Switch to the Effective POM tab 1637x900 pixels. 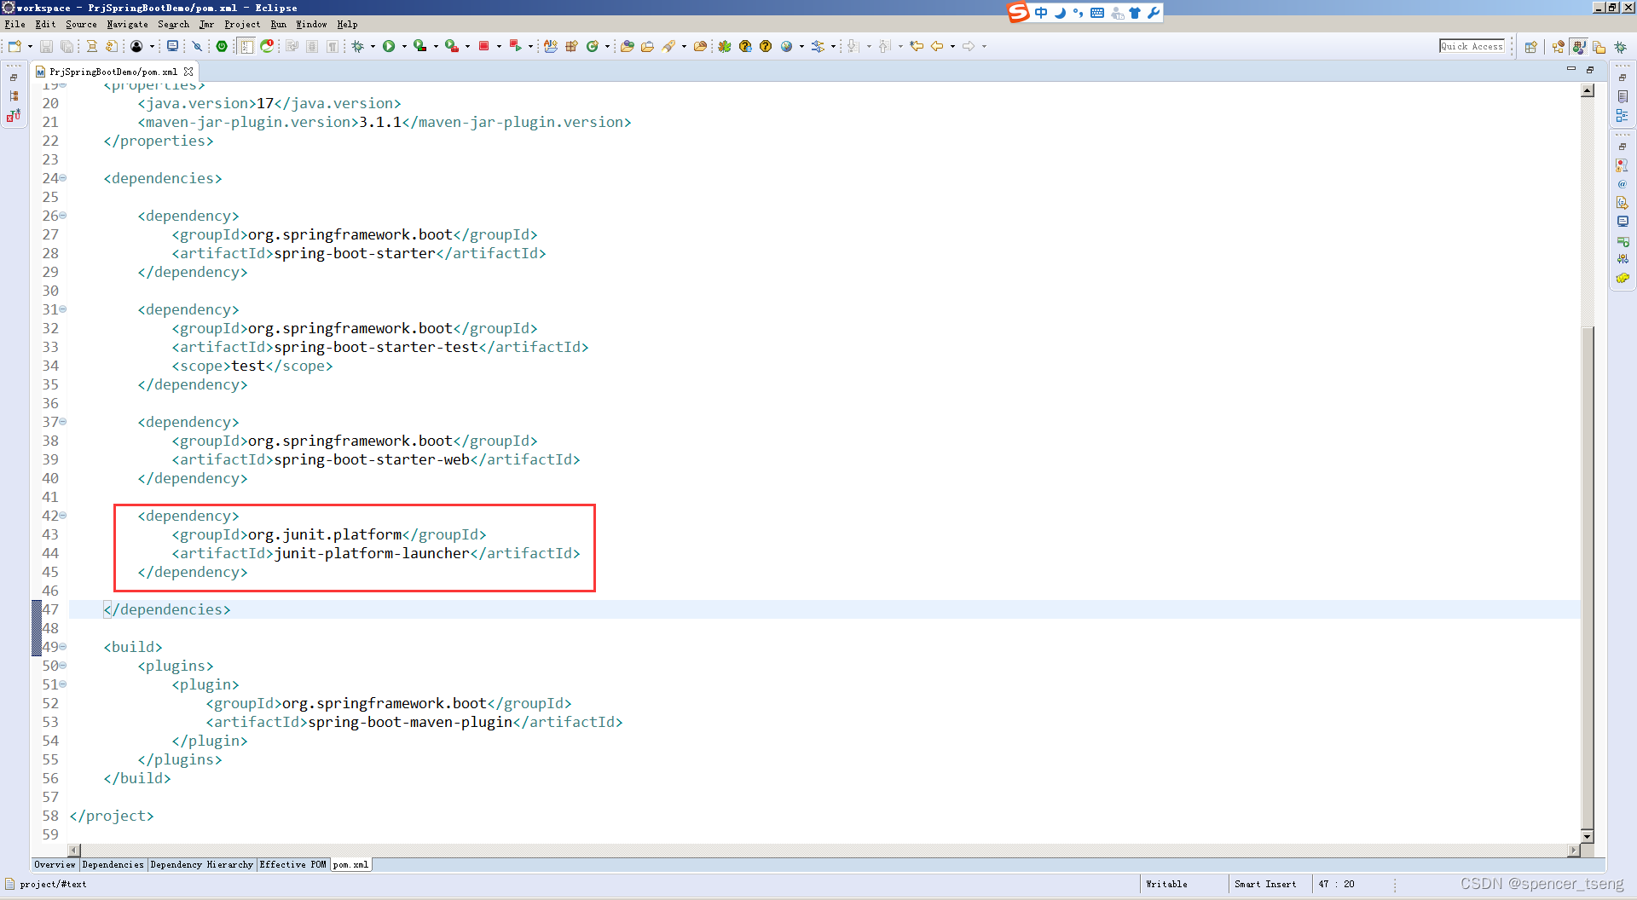293,864
